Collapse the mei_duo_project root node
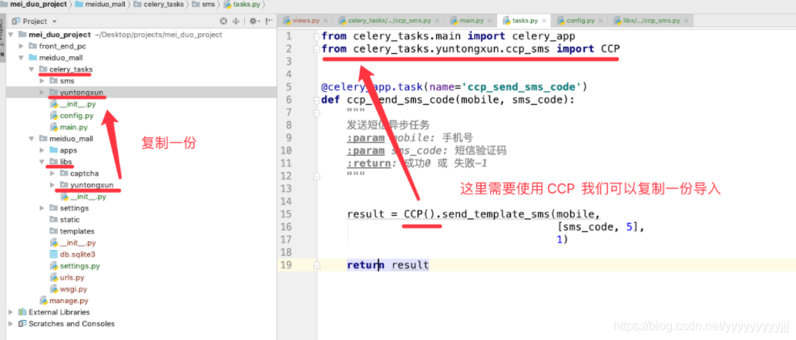796x340 pixels. click(12, 35)
